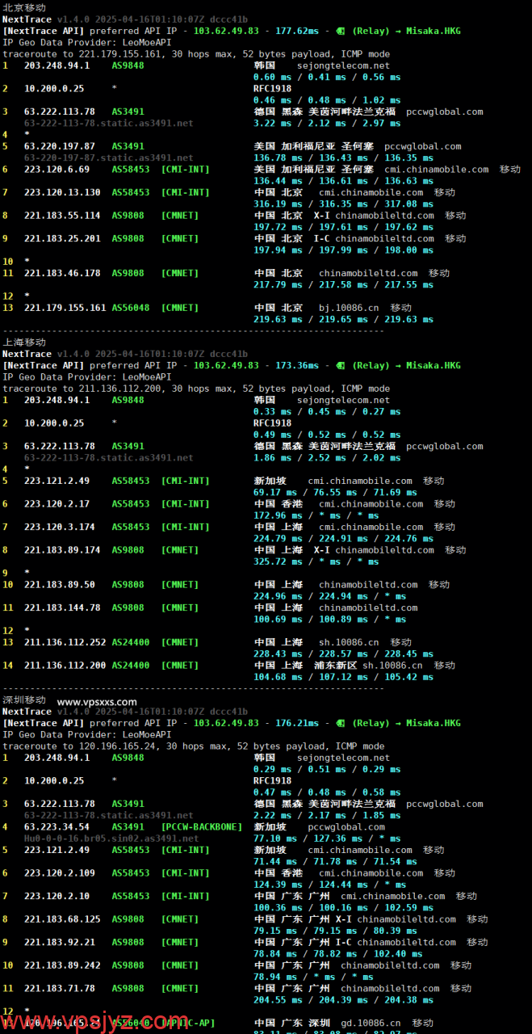The image size is (532, 1034).
Task: Click IP address 221.183.55.114
Action: tap(62, 216)
